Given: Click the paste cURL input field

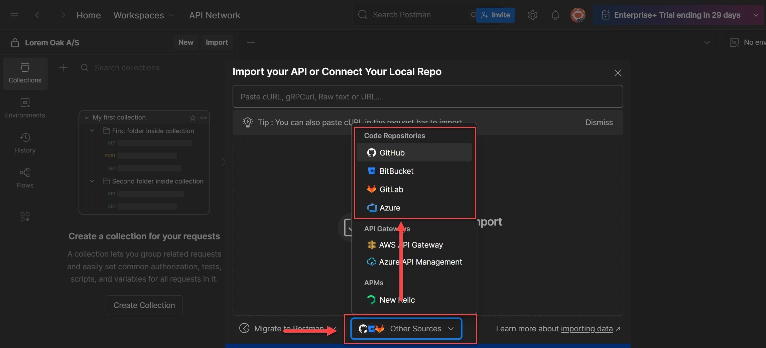Looking at the screenshot, I should tap(427, 97).
